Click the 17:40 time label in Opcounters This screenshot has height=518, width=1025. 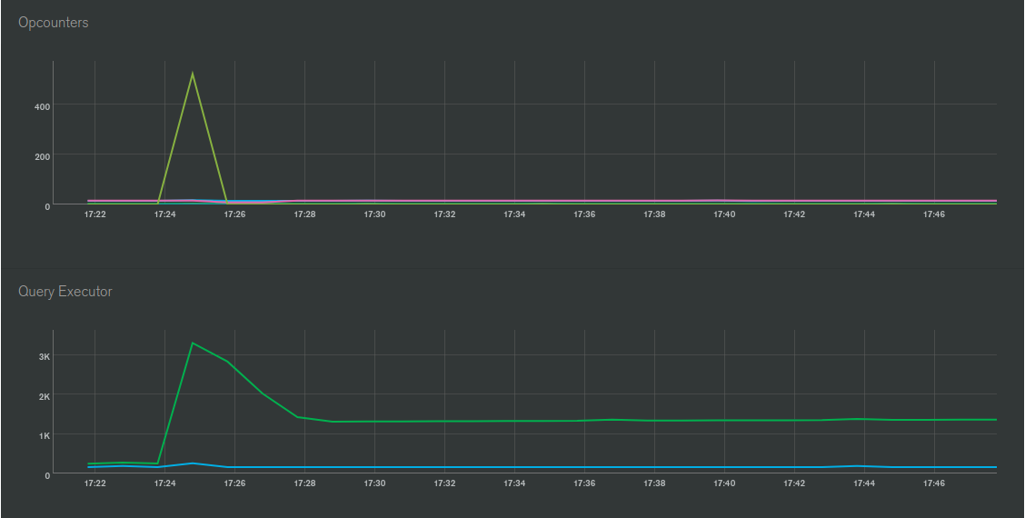click(724, 214)
